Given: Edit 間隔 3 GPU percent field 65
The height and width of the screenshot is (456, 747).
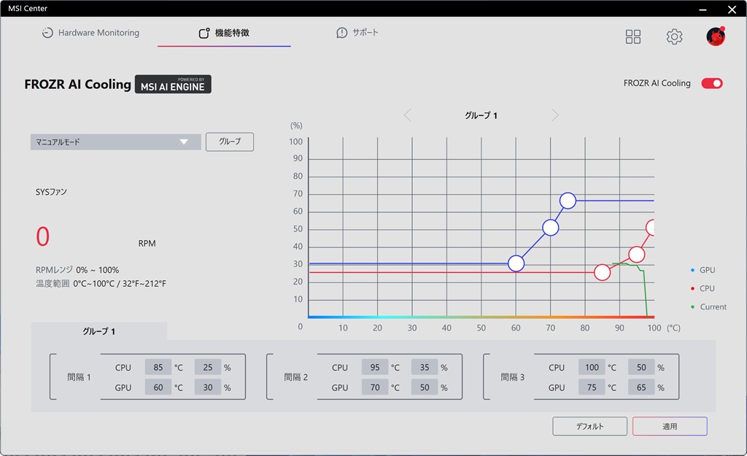Looking at the screenshot, I should (641, 387).
